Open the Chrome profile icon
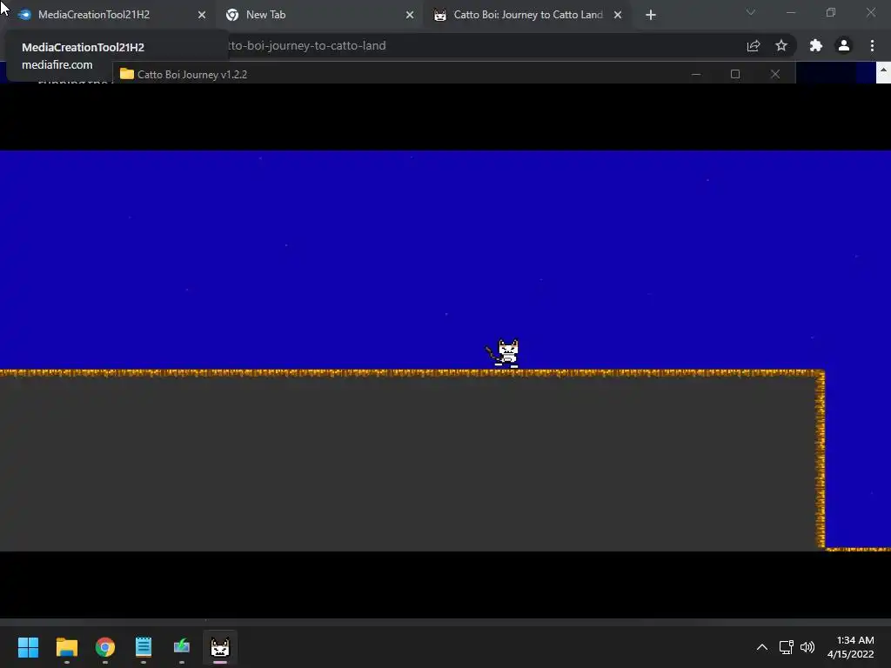This screenshot has height=668, width=891. tap(844, 45)
